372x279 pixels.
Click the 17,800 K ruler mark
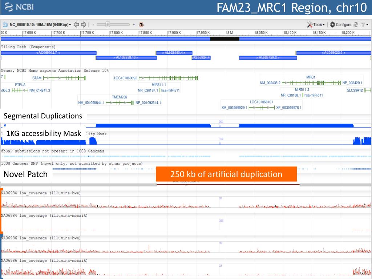tap(116, 33)
